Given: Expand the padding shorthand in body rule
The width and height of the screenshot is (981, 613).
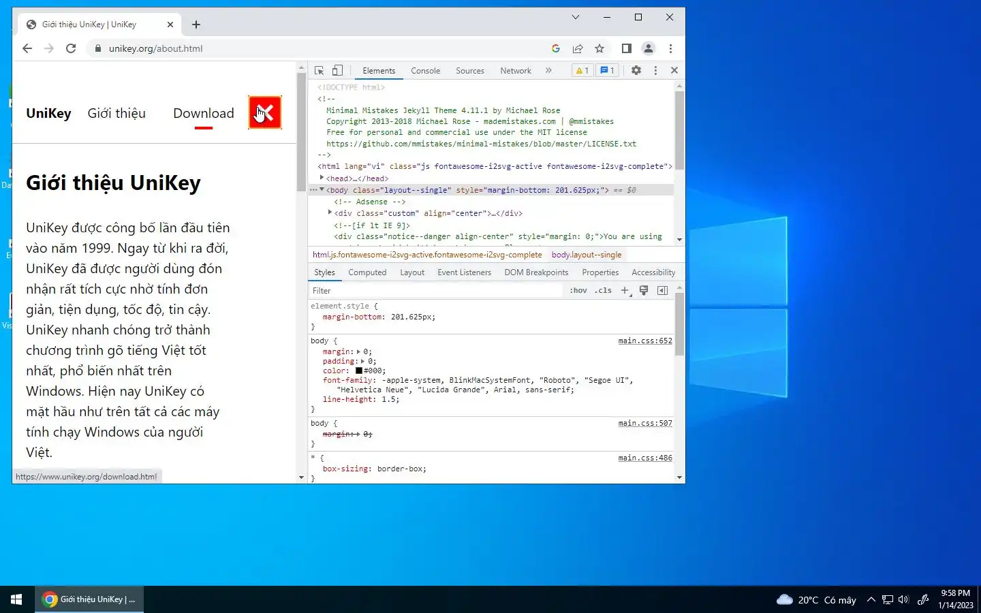Looking at the screenshot, I should [x=363, y=362].
